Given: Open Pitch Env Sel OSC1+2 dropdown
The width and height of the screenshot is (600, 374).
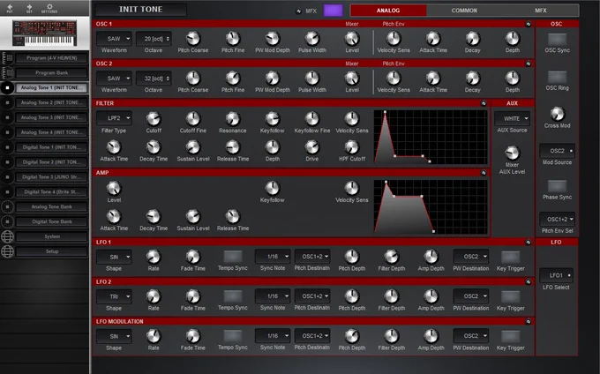Looking at the screenshot, I should (x=557, y=219).
